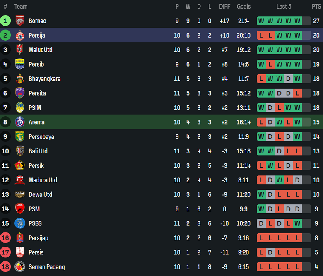This screenshot has height=276, width=323.
Task: Click the Semen Padang club logo
Action: coord(20,267)
